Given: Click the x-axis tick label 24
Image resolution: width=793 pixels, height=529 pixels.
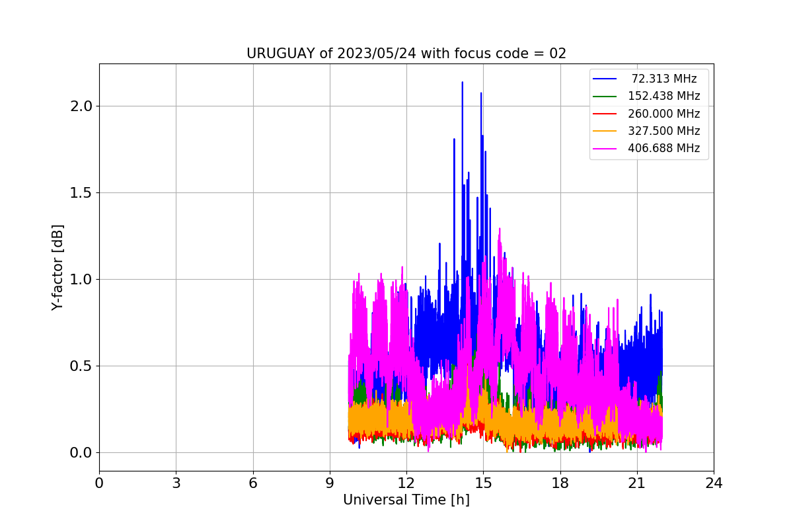Looking at the screenshot, I should (x=714, y=483).
